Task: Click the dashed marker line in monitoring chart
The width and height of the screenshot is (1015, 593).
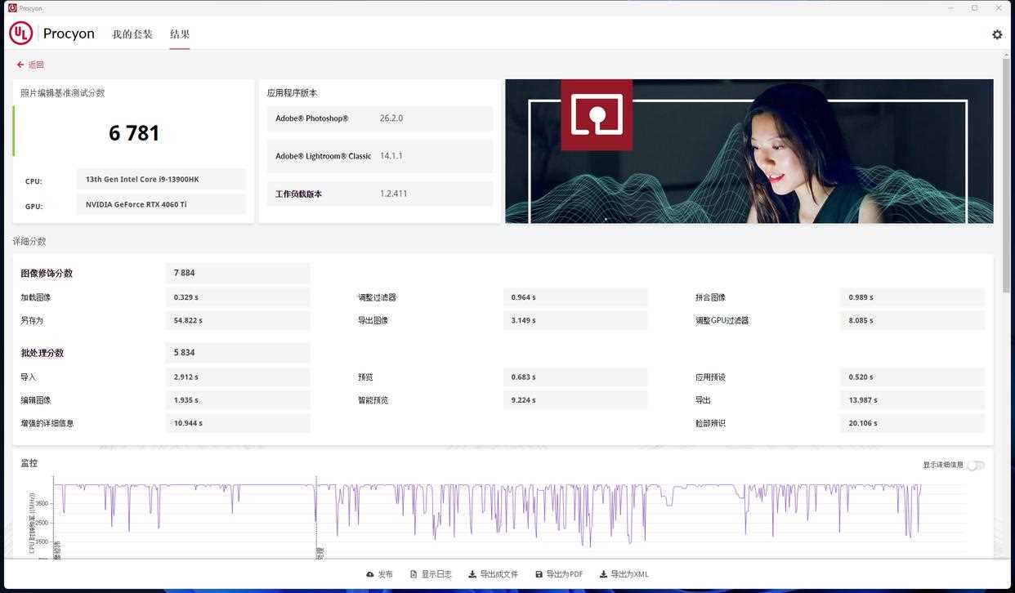Action: point(316,517)
